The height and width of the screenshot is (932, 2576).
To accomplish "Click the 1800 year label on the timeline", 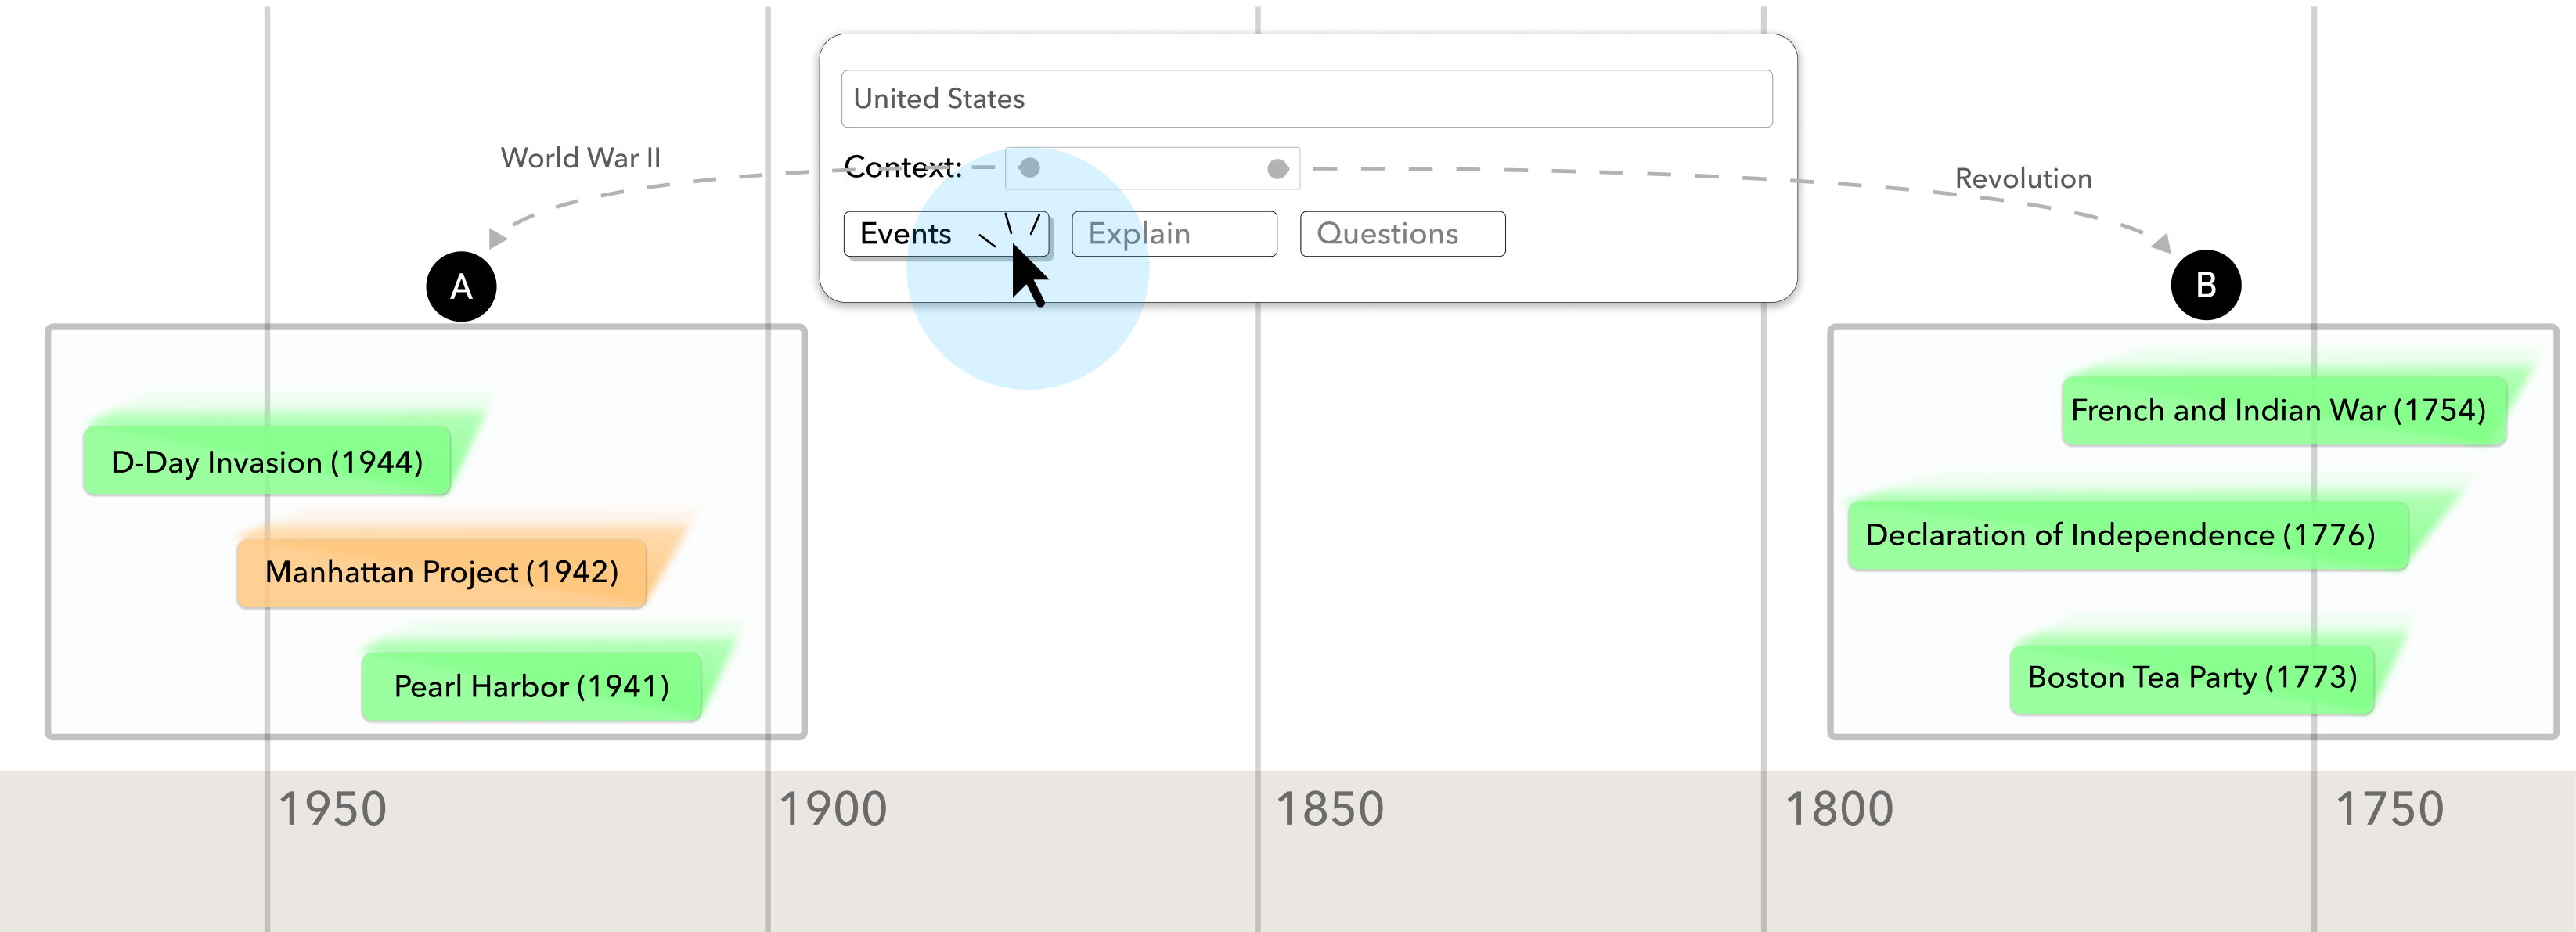I will pyautogui.click(x=1839, y=809).
